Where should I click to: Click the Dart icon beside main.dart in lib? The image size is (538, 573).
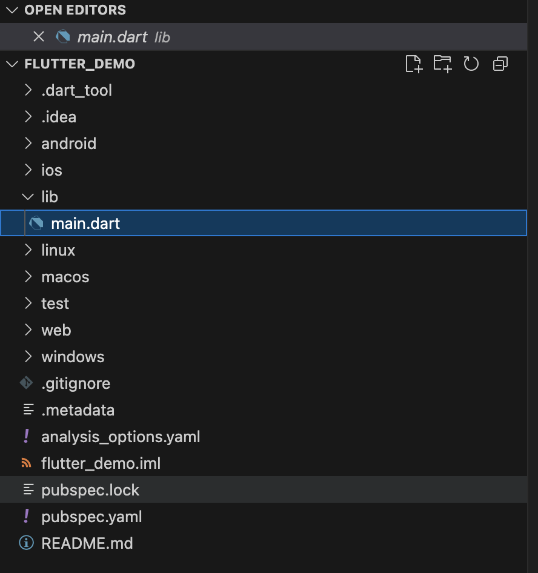tap(37, 223)
